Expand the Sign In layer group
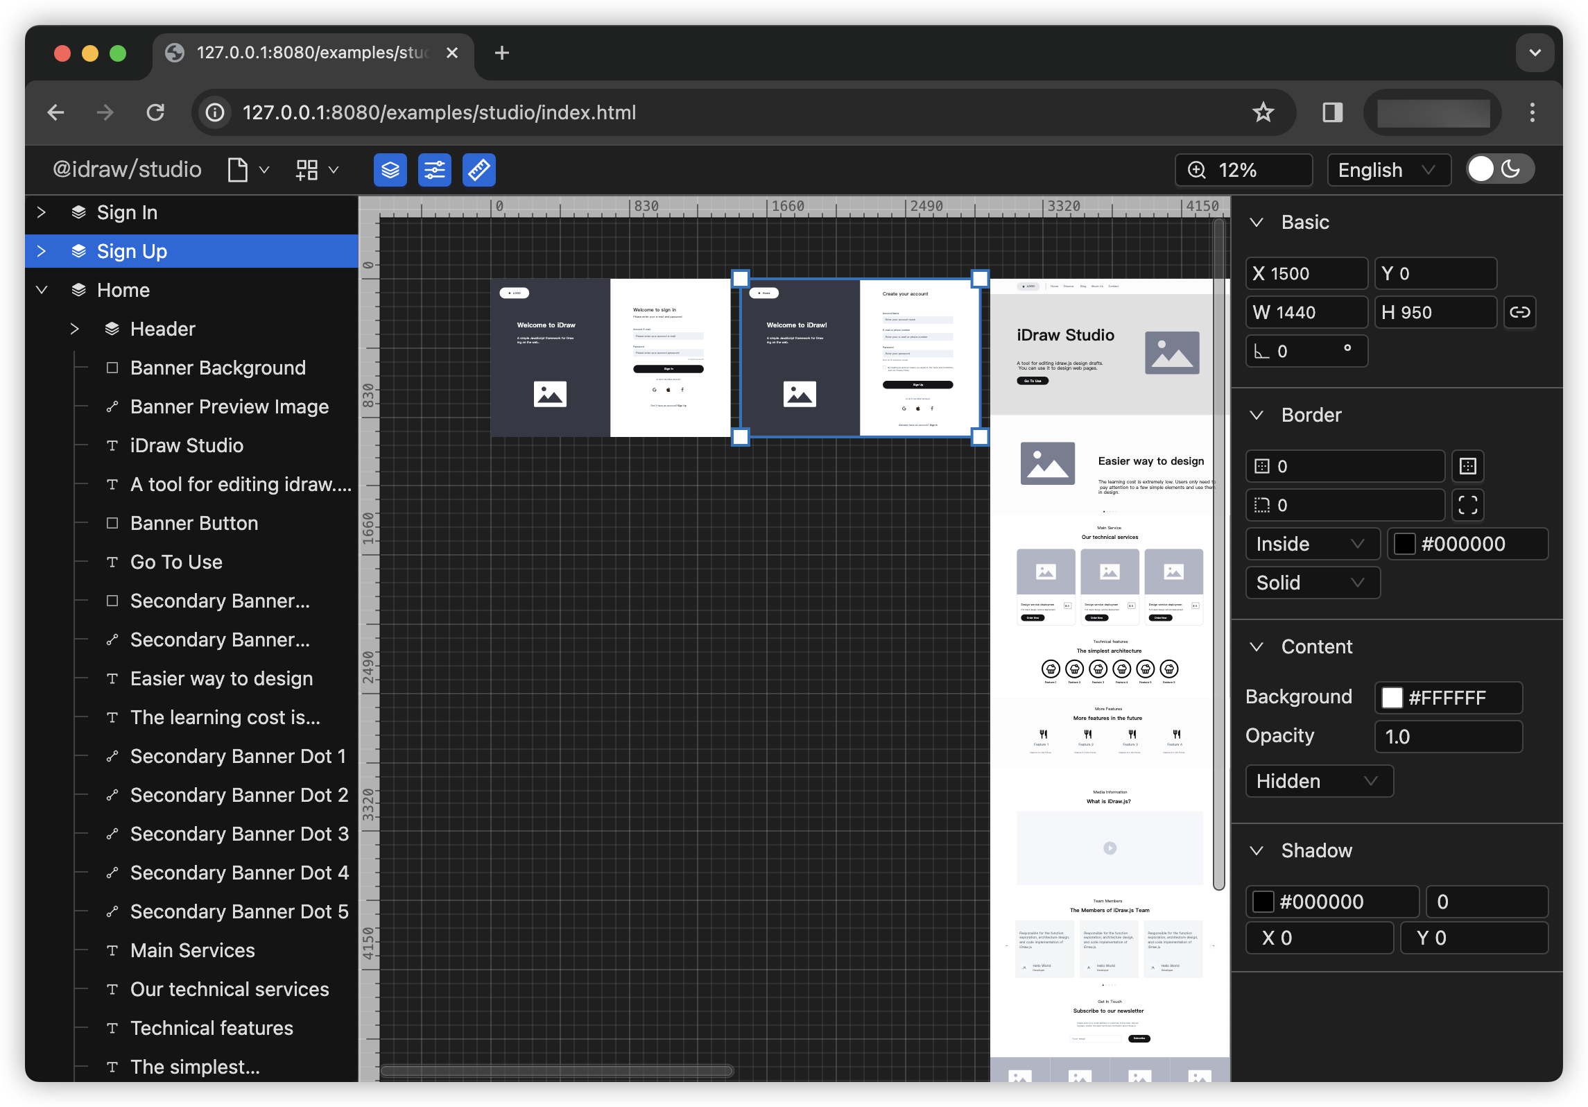Viewport: 1588px width, 1107px height. point(42,212)
